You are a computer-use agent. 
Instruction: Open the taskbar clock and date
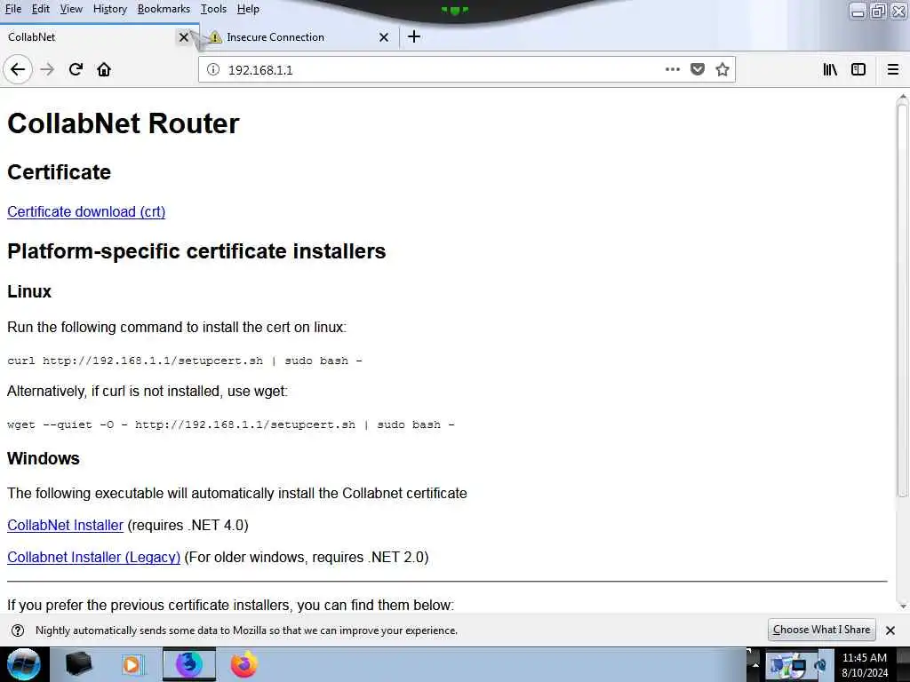point(865,664)
